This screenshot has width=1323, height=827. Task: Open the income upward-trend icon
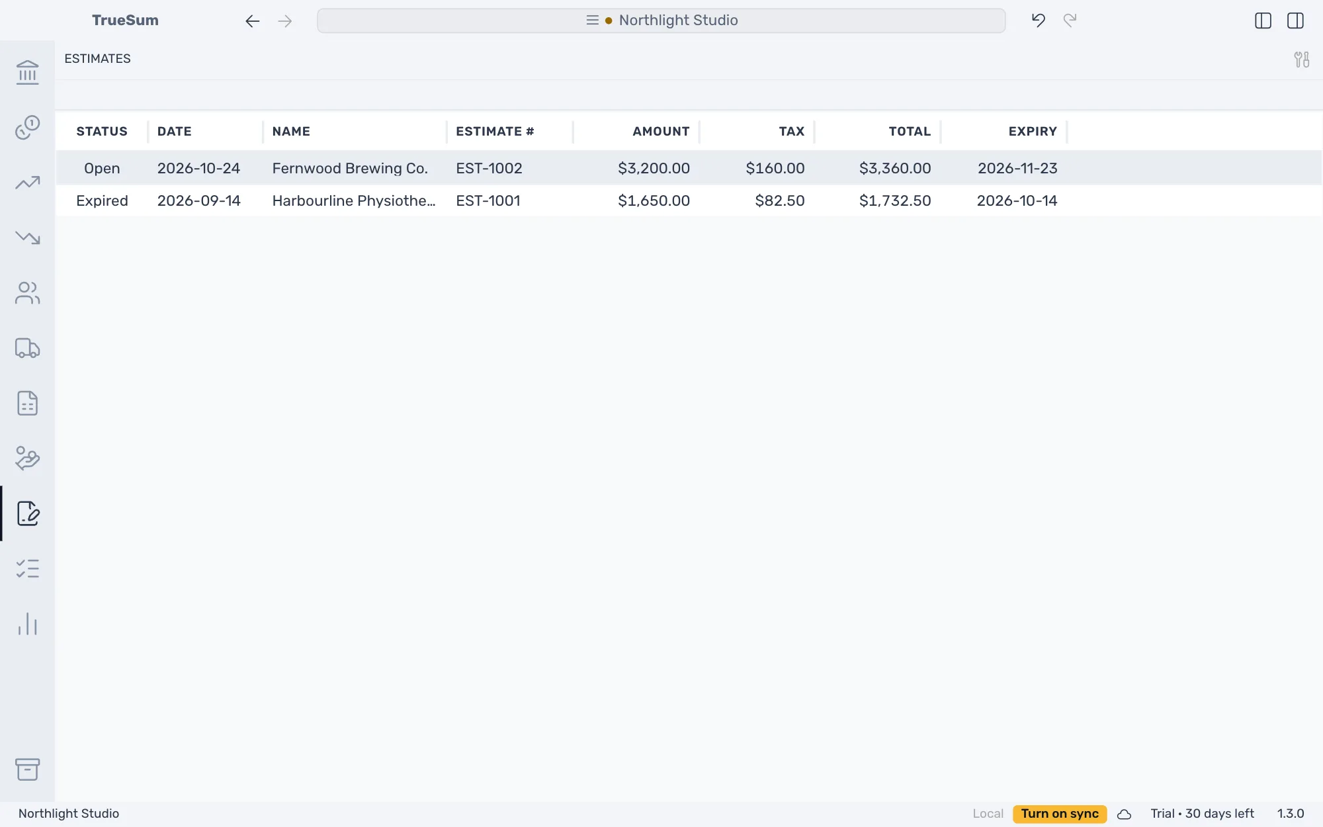(x=27, y=183)
